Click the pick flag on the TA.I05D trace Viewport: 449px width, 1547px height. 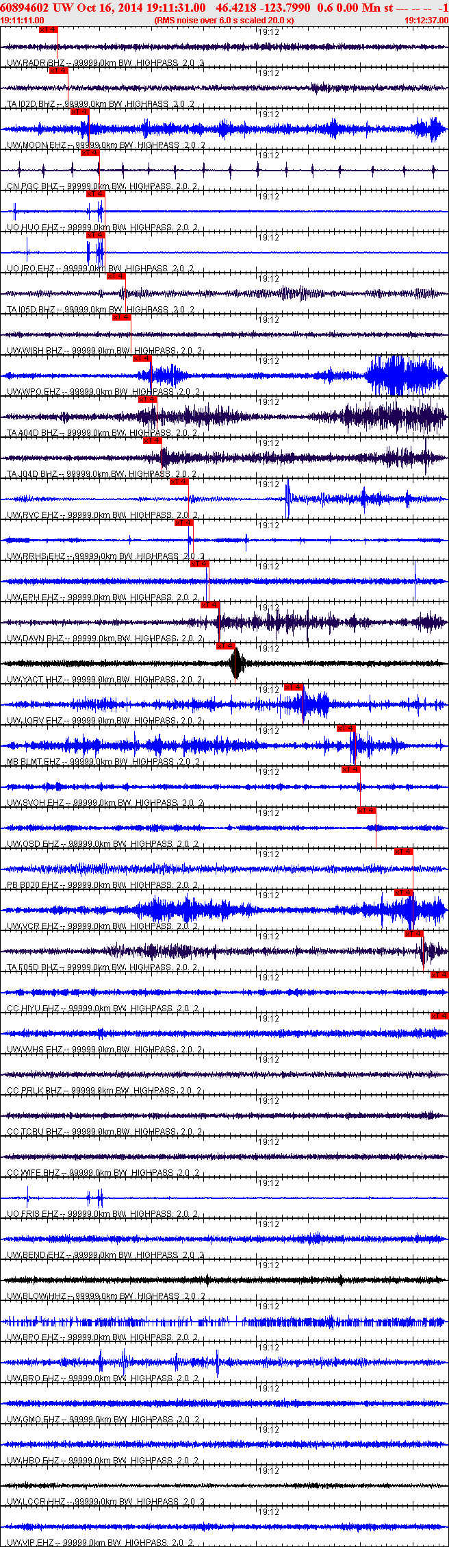116,276
